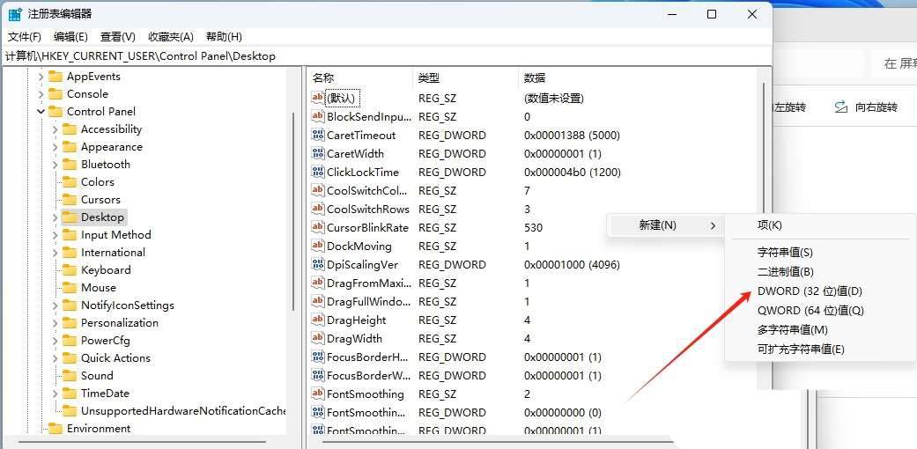Select the PowerCfg tree item
Image resolution: width=917 pixels, height=449 pixels.
[x=106, y=340]
